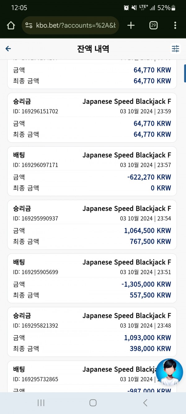This screenshot has height=414, width=186.
Task: Go back with the header arrow
Action: pos(8,48)
